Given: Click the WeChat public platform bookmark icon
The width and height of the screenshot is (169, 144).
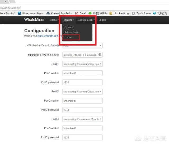Looking at the screenshot, I should pyautogui.click(x=90, y=13).
